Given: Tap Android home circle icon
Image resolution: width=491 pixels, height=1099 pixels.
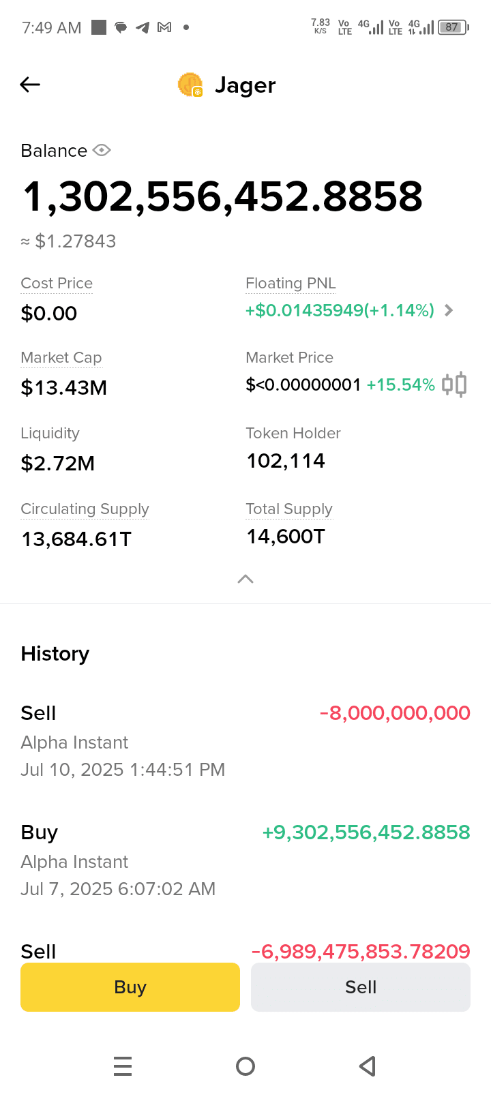Looking at the screenshot, I should pos(245,1066).
